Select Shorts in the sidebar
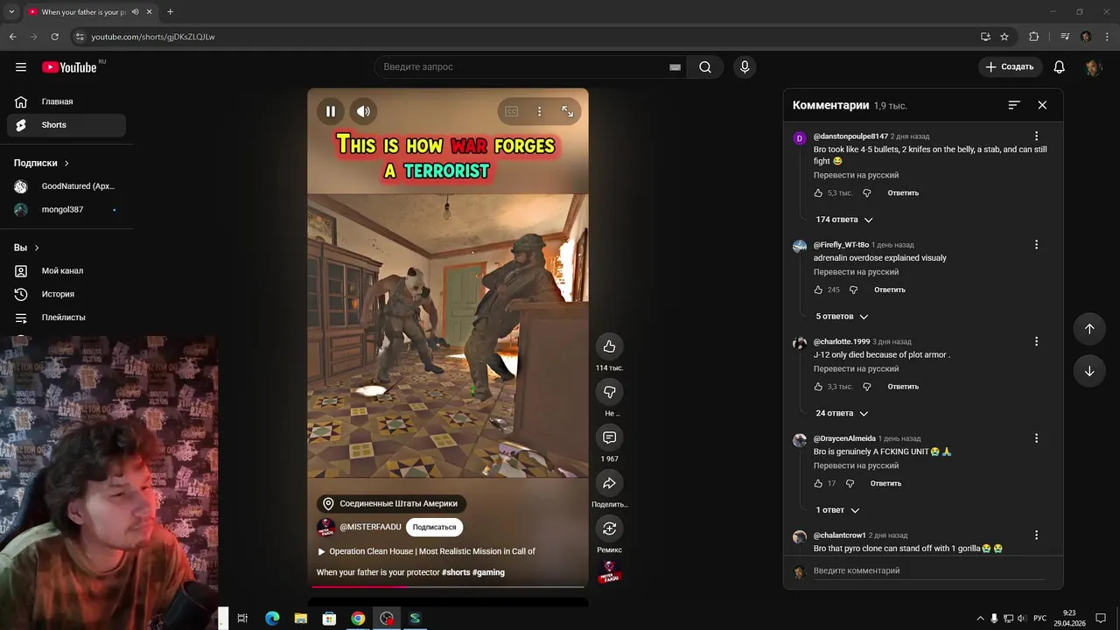The width and height of the screenshot is (1120, 630). pyautogui.click(x=66, y=125)
